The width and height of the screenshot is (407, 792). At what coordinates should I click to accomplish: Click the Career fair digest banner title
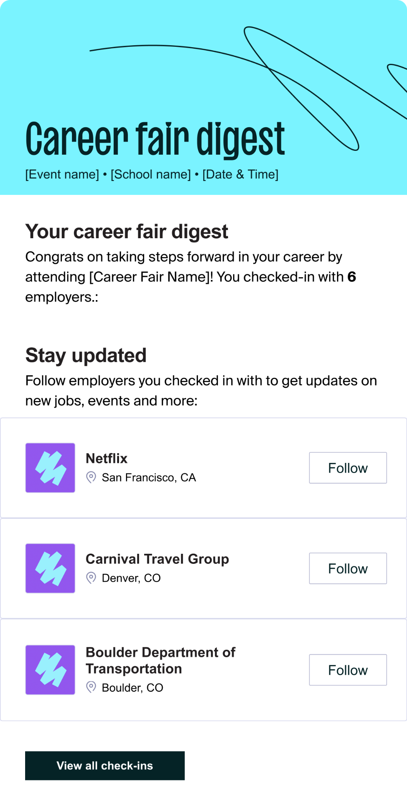tap(155, 139)
